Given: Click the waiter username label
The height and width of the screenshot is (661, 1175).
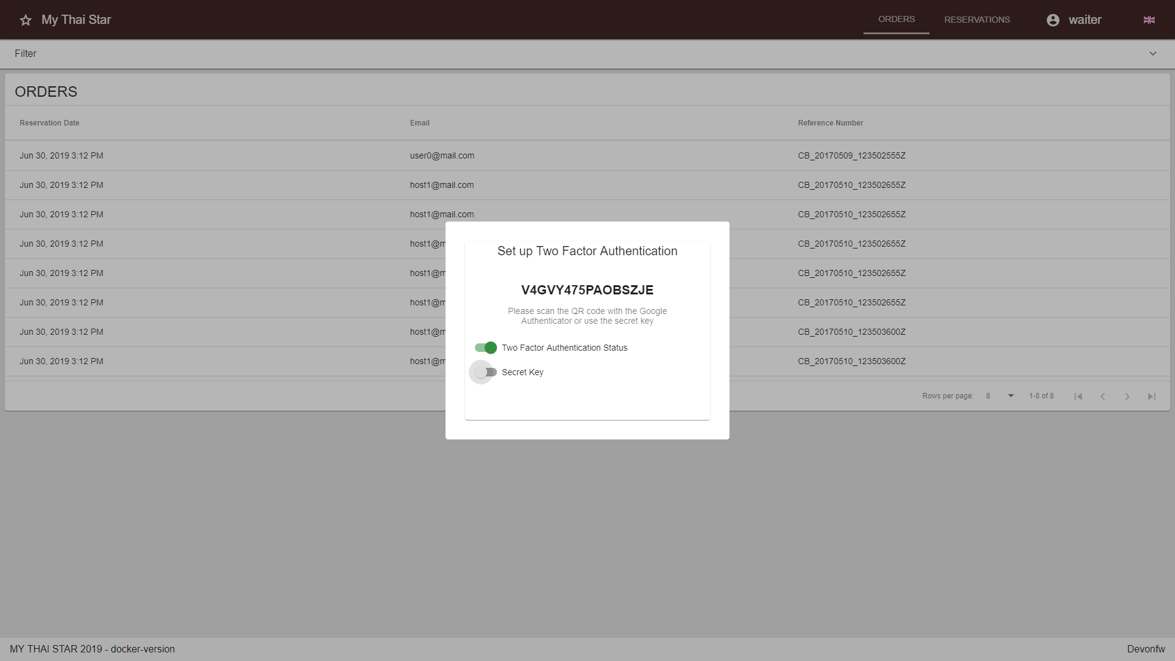Looking at the screenshot, I should [1084, 20].
